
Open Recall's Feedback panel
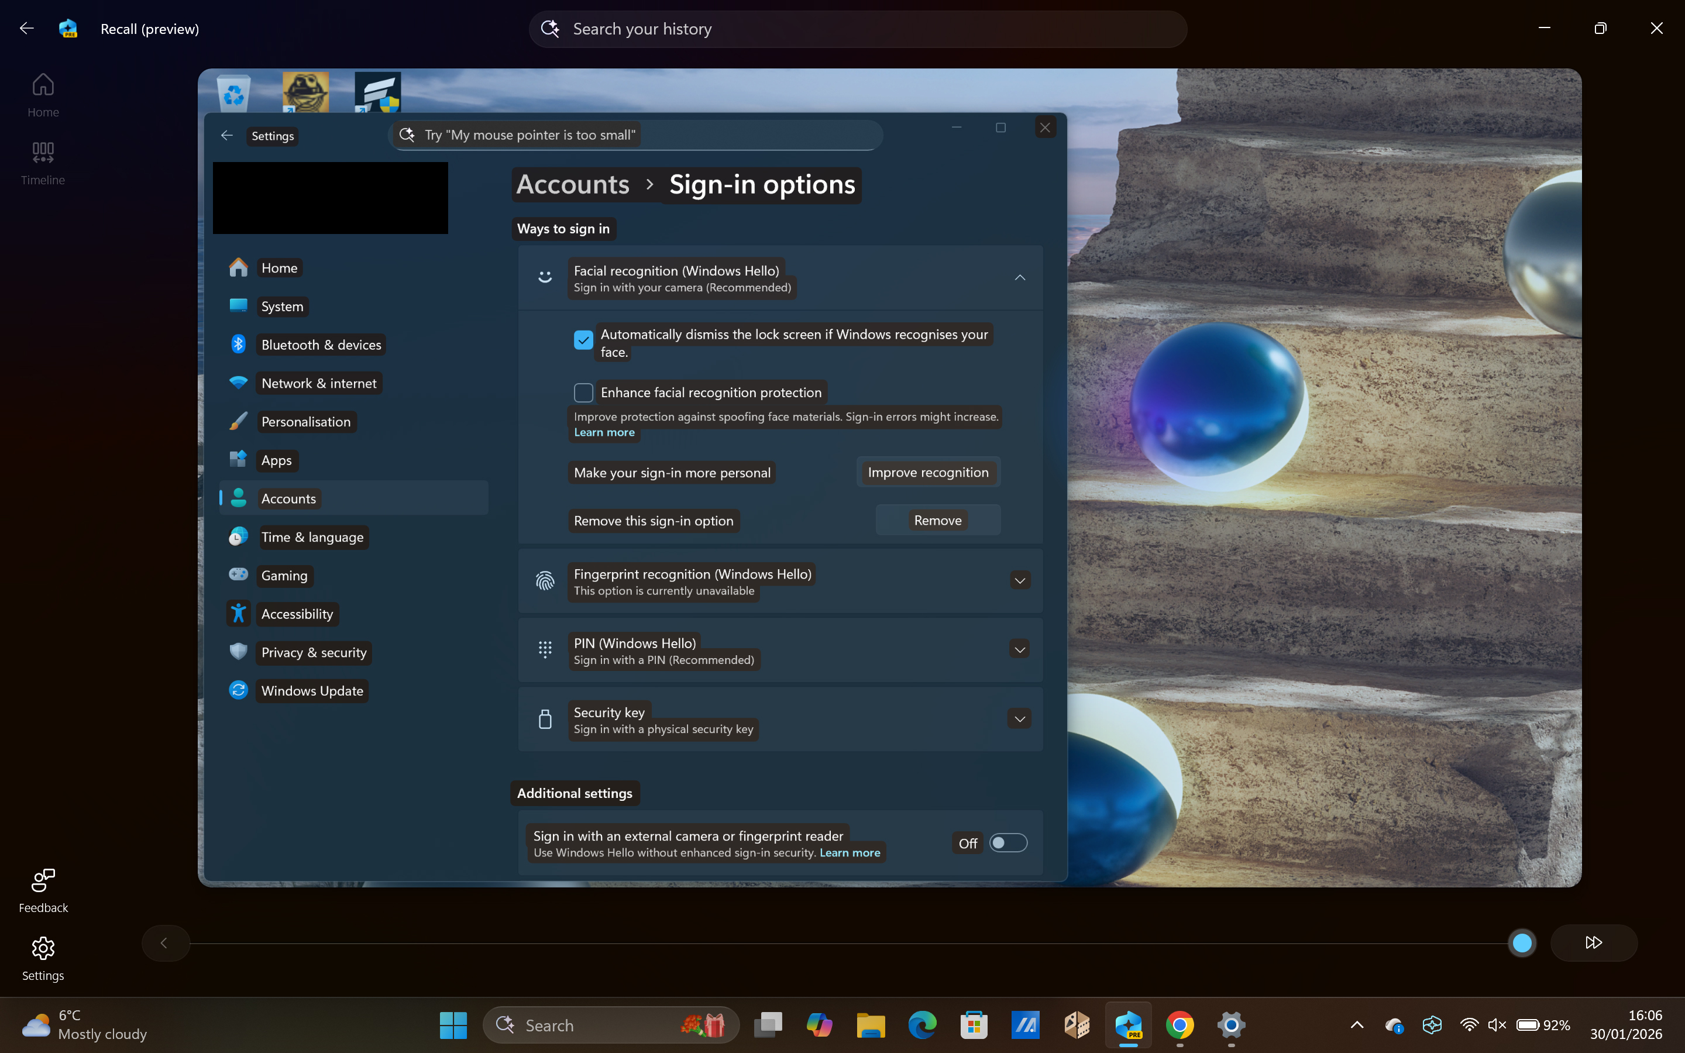click(43, 890)
